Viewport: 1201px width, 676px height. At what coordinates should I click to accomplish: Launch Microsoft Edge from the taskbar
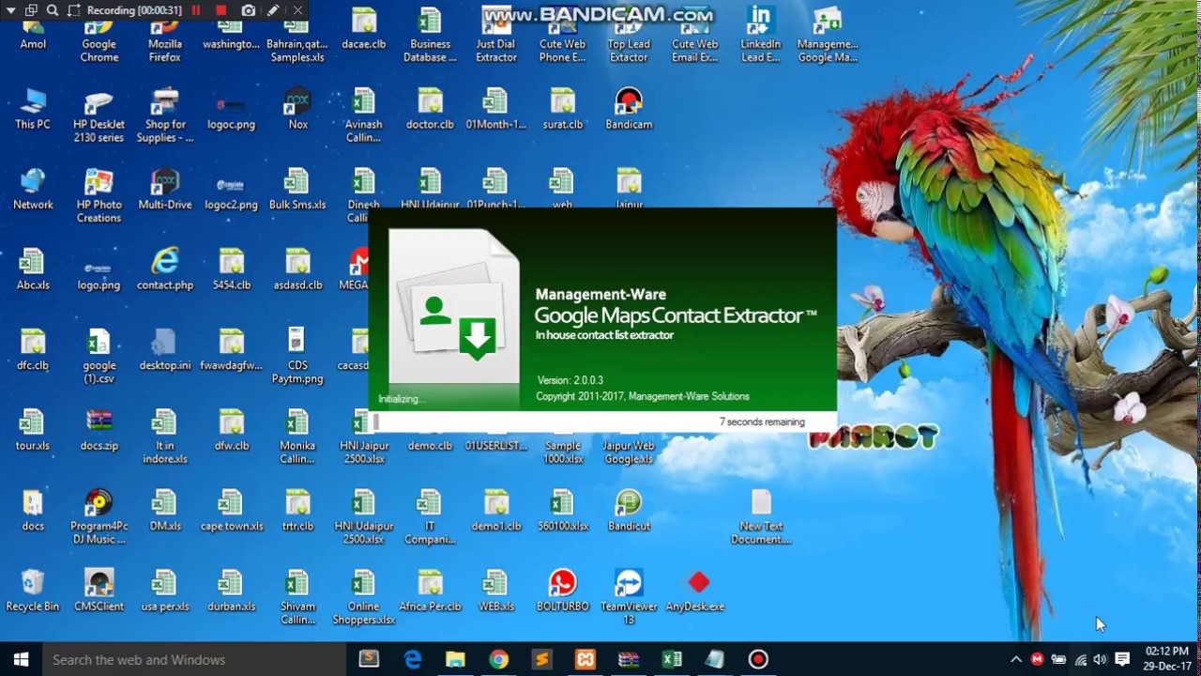(413, 659)
